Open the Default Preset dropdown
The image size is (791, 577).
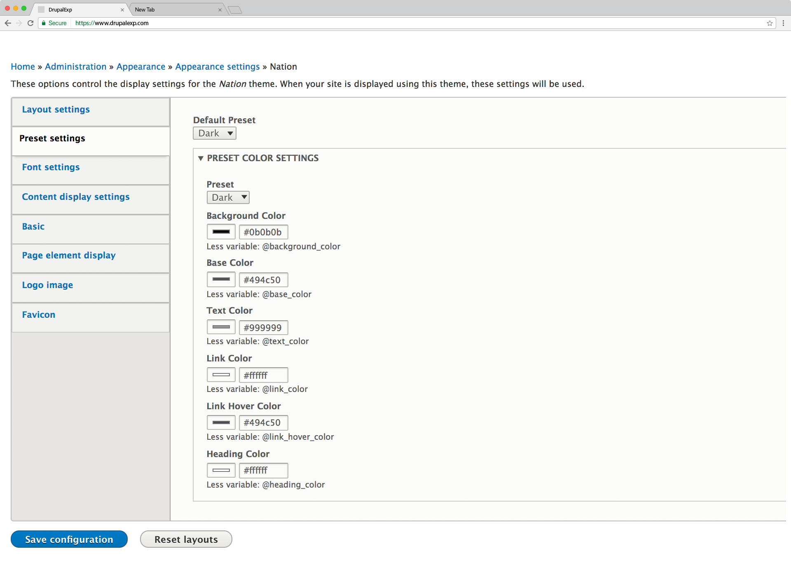tap(214, 133)
